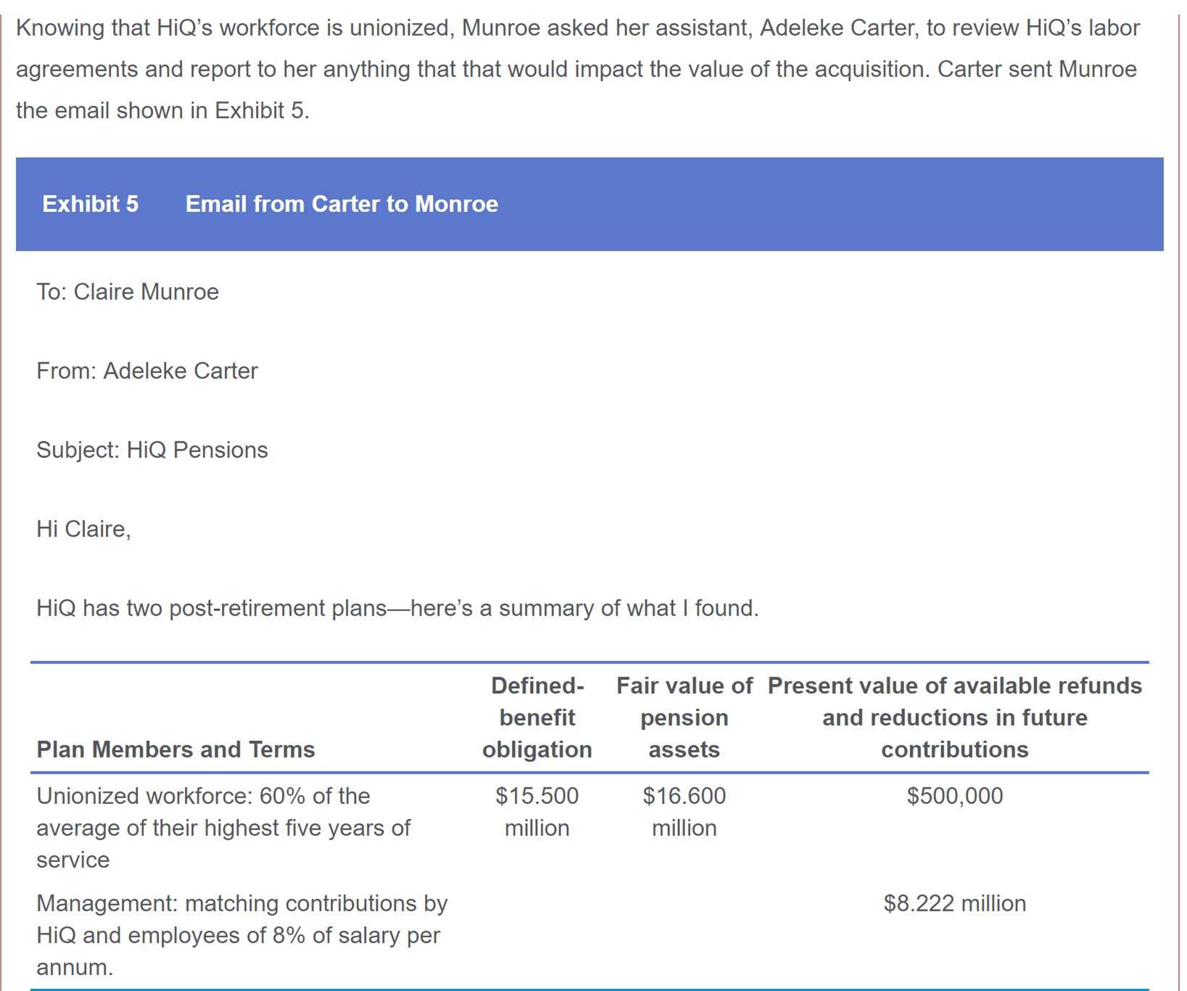Click the 'Plan Members and Terms' column header
This screenshot has height=991, width=1187.
[x=175, y=749]
